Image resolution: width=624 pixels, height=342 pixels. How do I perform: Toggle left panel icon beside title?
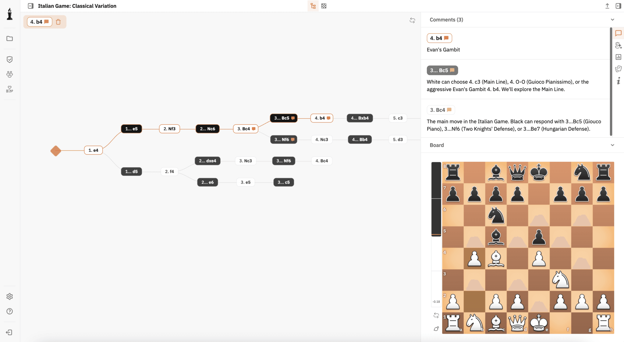[x=30, y=6]
